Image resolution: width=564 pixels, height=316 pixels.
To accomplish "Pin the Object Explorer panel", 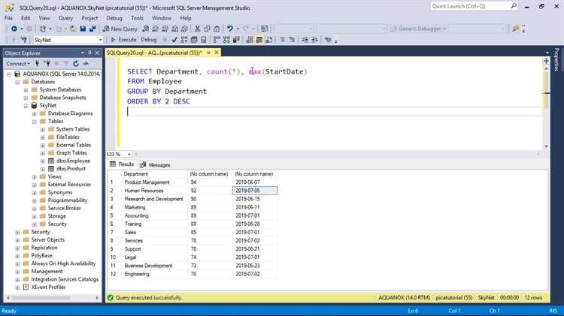I will (x=90, y=53).
